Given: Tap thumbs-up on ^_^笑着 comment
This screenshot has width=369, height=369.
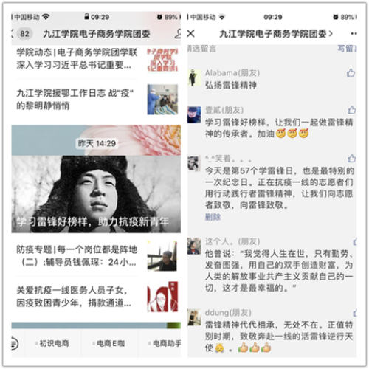Looking at the screenshot, I should [351, 159].
